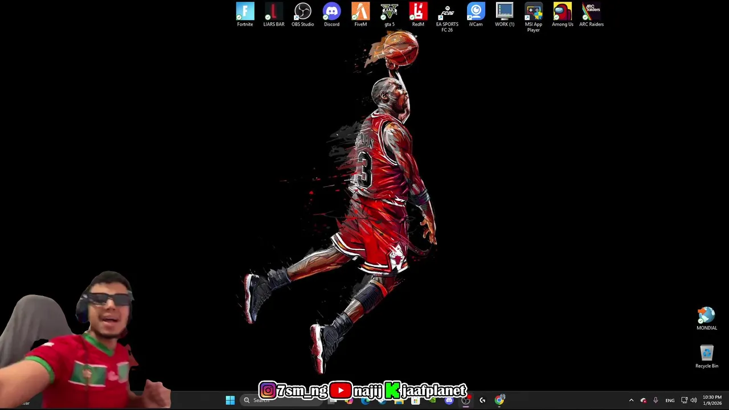Click the taskbar Search box
Screen dimensions: 729x410
(x=282, y=400)
